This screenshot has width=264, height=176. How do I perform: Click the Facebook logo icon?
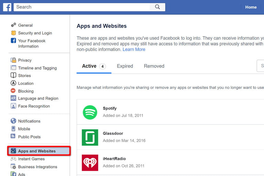coord(7,7)
